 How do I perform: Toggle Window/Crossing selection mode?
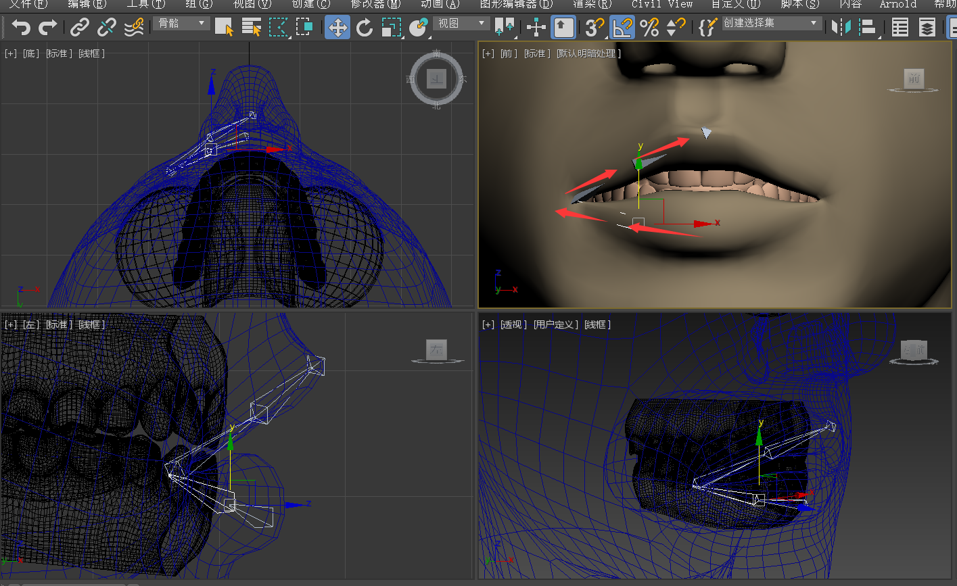[304, 28]
